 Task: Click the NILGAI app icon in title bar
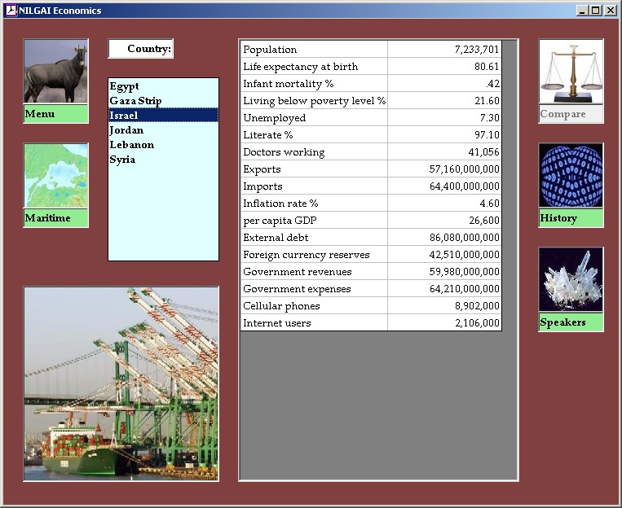(x=11, y=11)
